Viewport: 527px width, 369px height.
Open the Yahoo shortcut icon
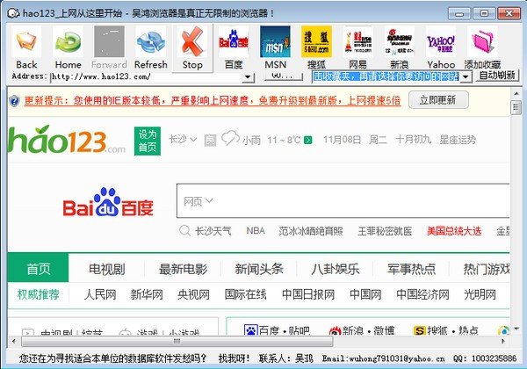441,41
